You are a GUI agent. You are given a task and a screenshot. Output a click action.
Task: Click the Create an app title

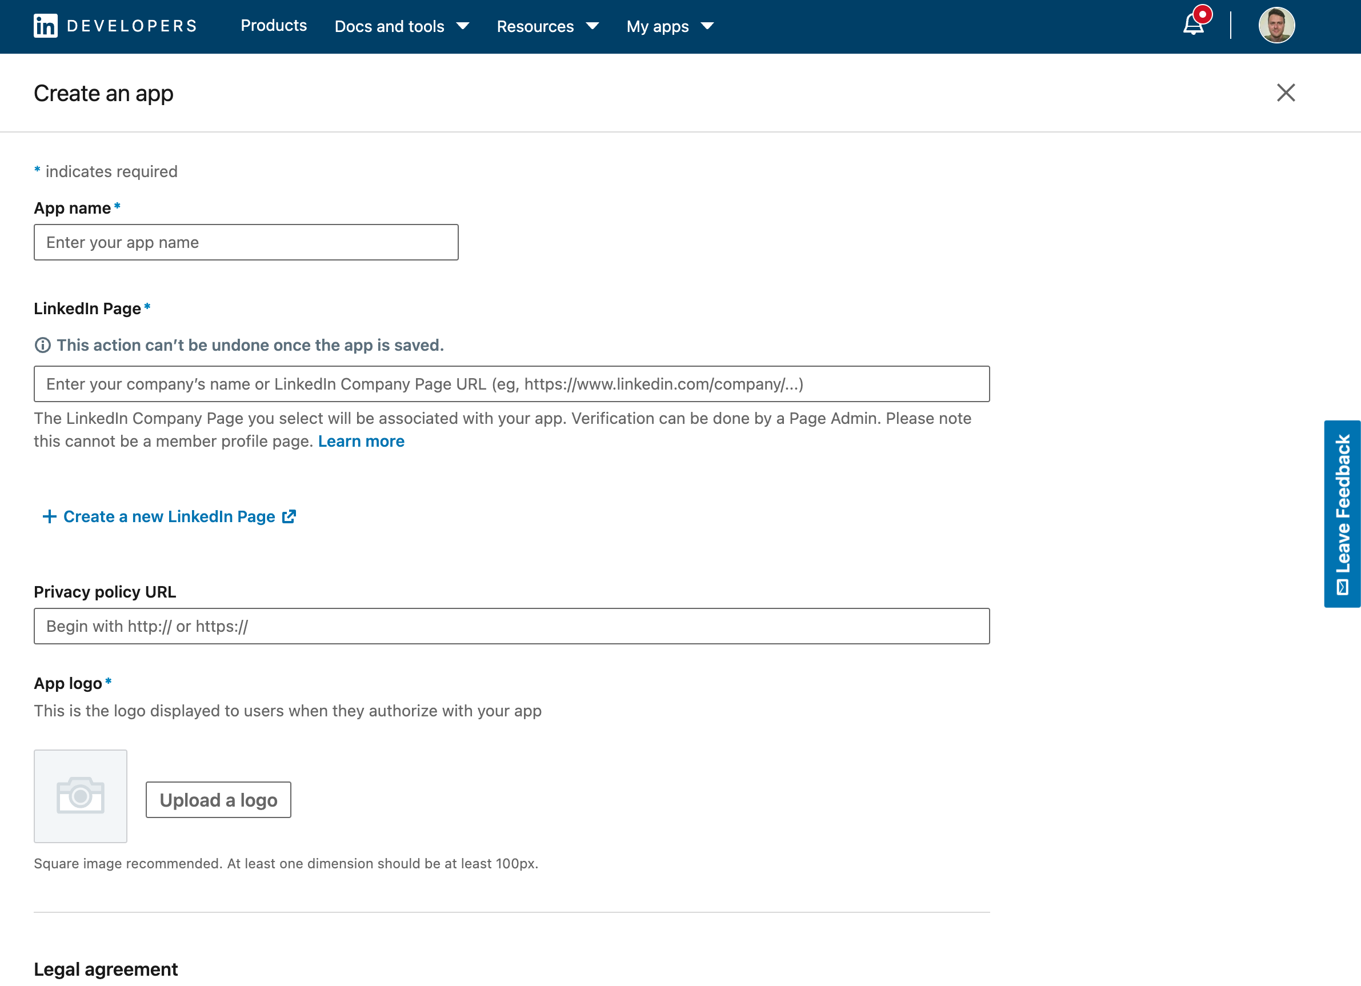(104, 94)
